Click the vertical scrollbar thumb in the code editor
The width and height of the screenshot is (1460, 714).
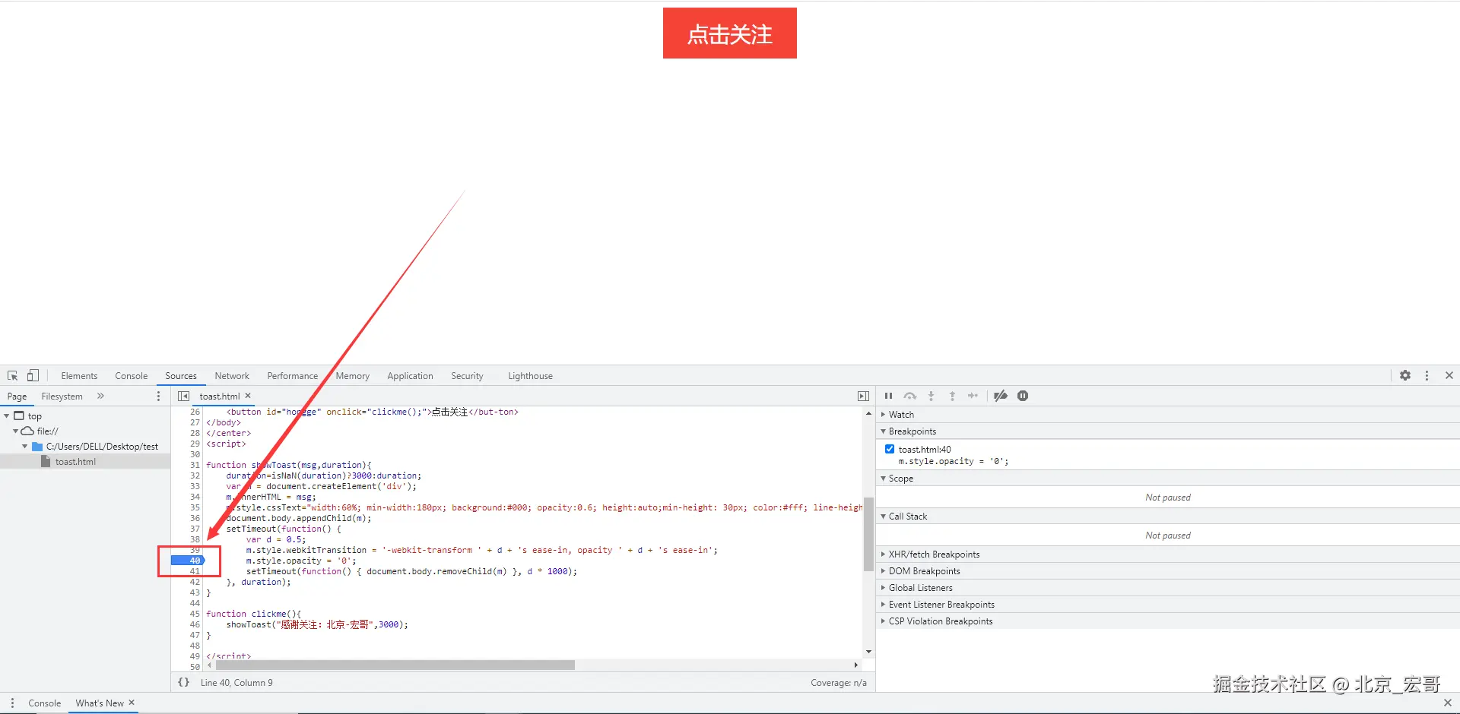click(868, 533)
